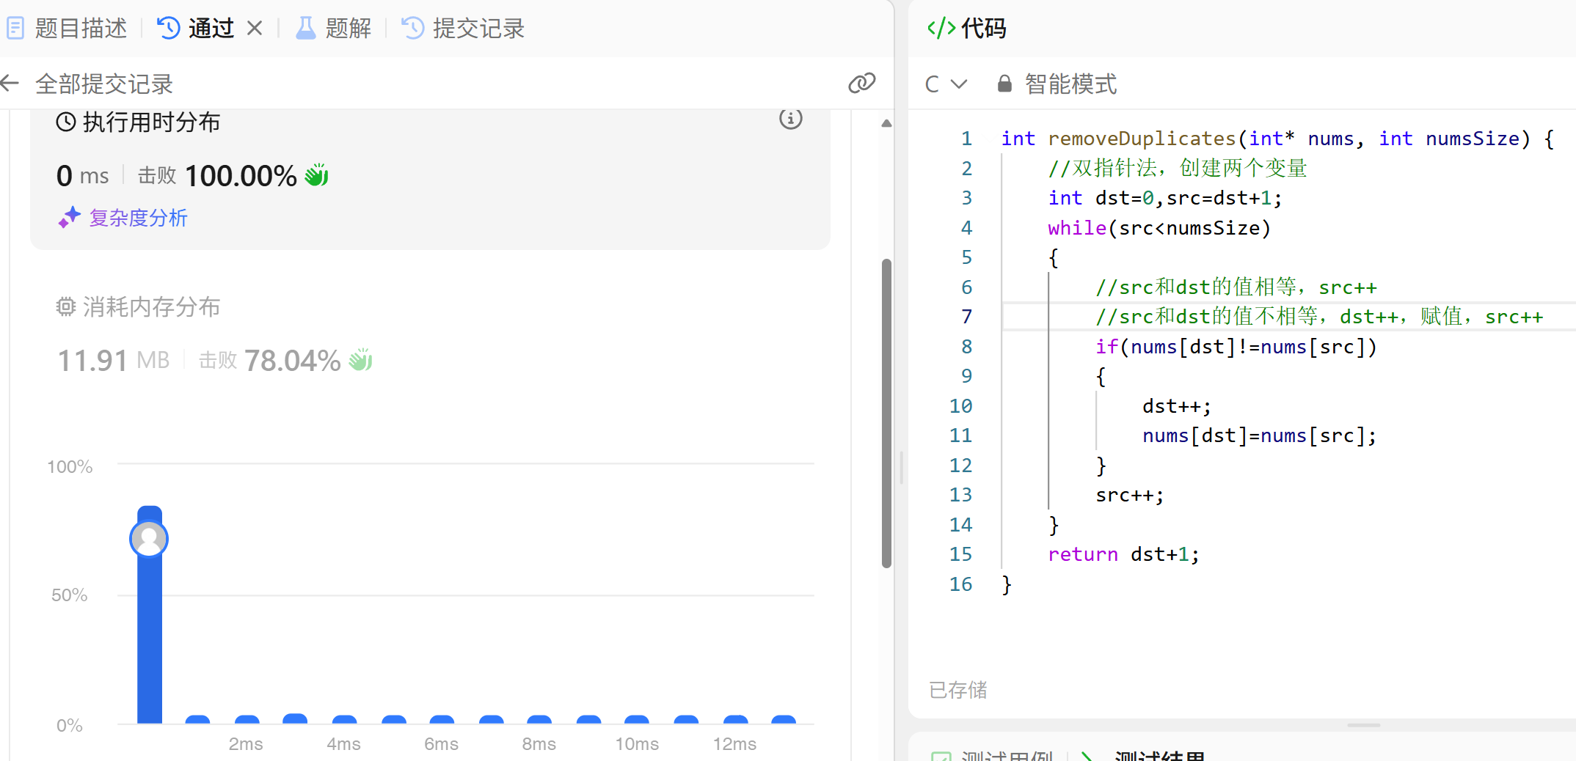
Task: Click the 6ms axis label
Action: pyautogui.click(x=441, y=744)
